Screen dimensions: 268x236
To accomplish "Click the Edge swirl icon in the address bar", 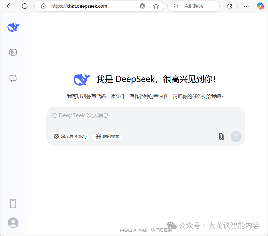I will [142, 6].
